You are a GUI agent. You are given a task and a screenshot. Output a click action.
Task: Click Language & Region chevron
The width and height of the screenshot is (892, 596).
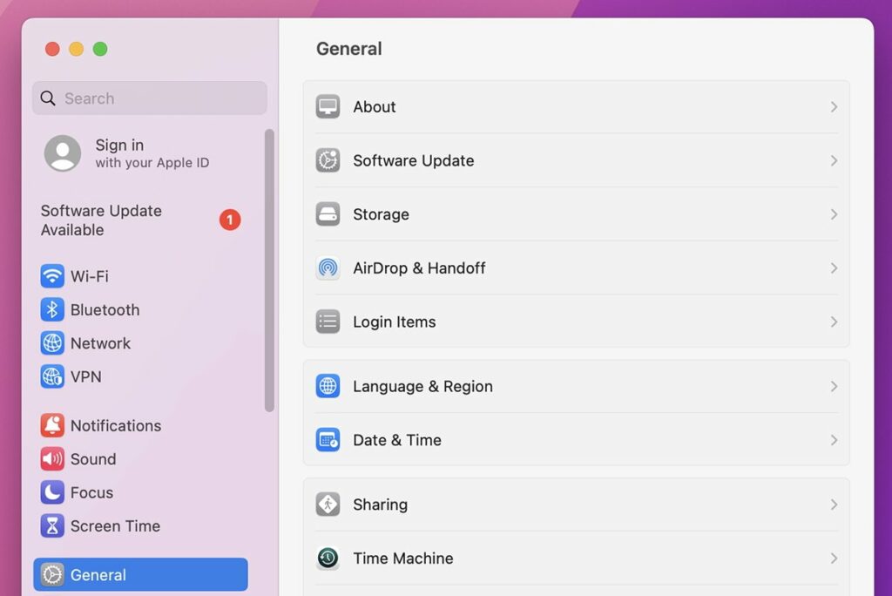[x=834, y=387]
